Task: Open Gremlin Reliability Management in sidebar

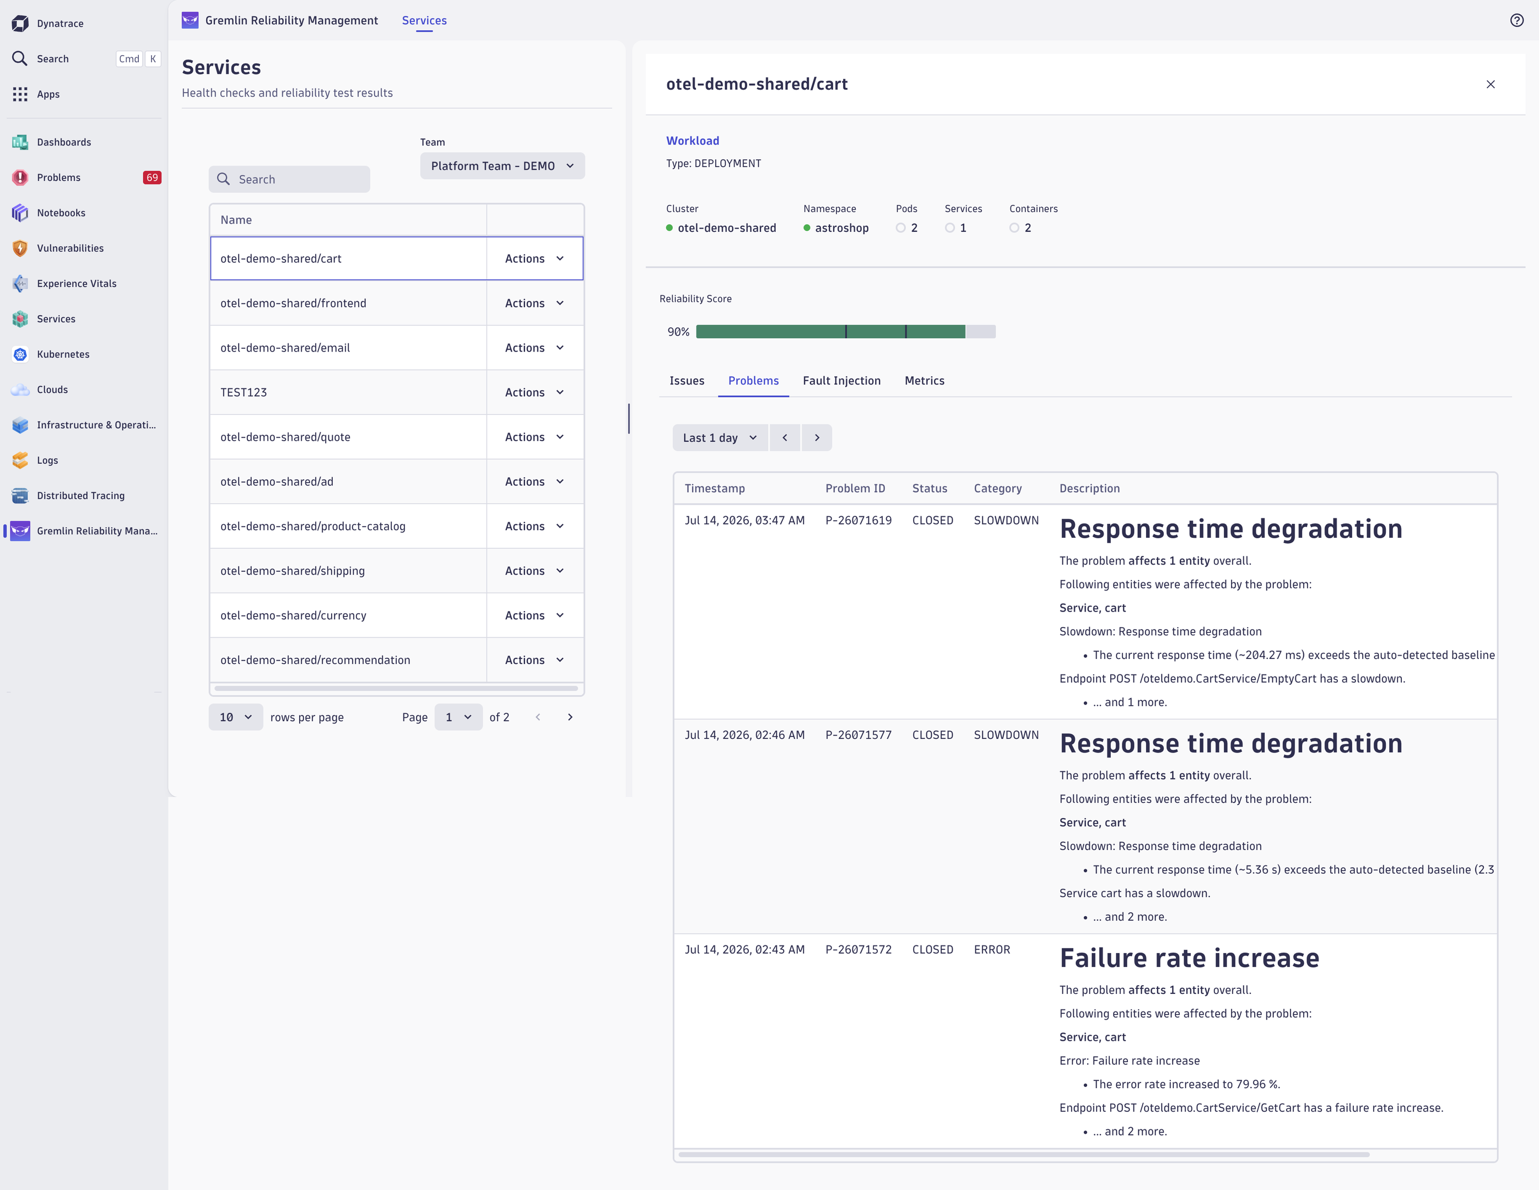Action: point(83,530)
